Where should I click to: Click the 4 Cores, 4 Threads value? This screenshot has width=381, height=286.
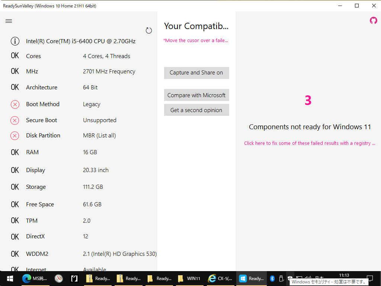[x=106, y=56]
